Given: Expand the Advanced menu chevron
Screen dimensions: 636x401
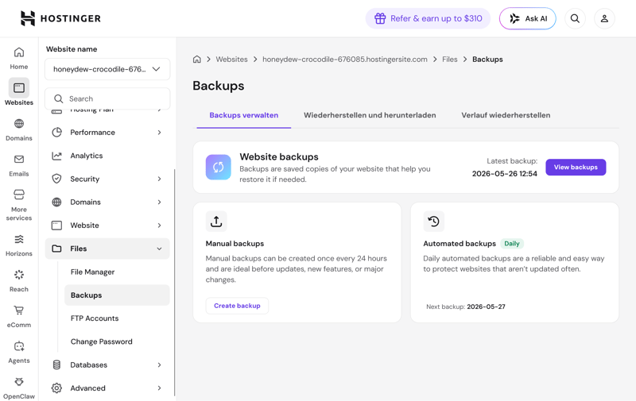Looking at the screenshot, I should click(160, 388).
